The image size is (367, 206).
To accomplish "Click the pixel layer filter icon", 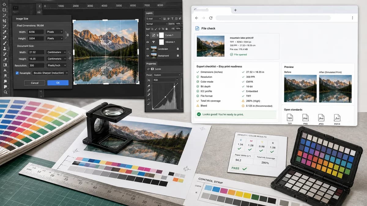I will tap(164, 19).
